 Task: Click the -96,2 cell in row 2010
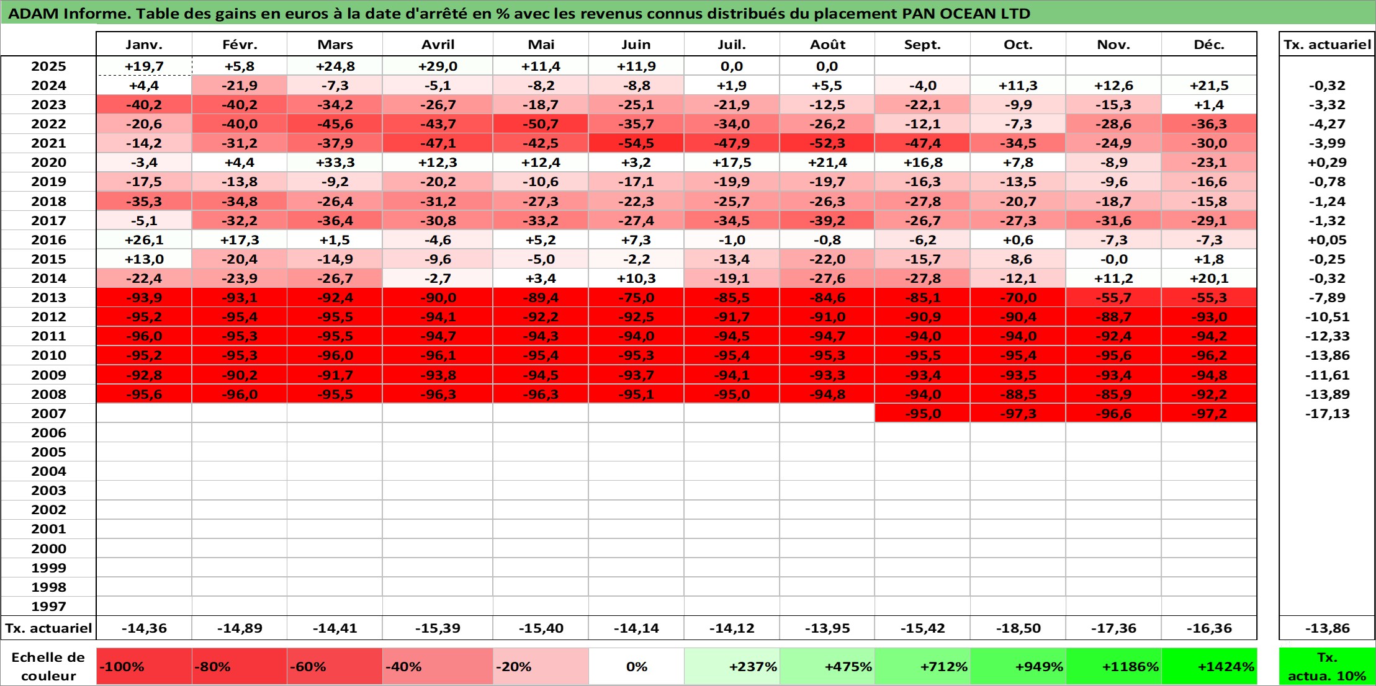pos(1209,355)
